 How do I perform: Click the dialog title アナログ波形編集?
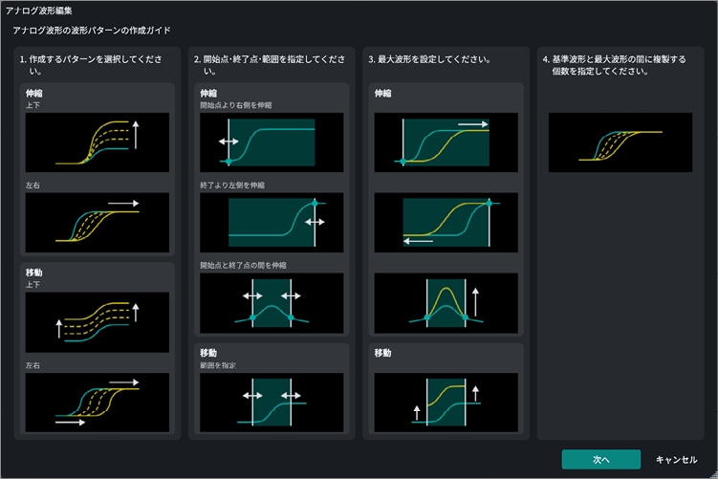tap(39, 11)
